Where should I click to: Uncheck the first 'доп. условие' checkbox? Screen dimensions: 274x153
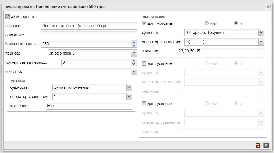[x=144, y=23]
